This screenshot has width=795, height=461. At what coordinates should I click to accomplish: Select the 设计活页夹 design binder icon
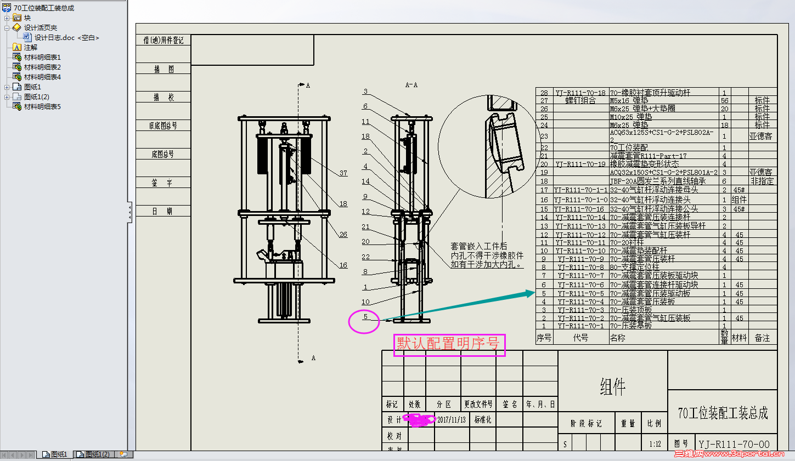pos(17,27)
